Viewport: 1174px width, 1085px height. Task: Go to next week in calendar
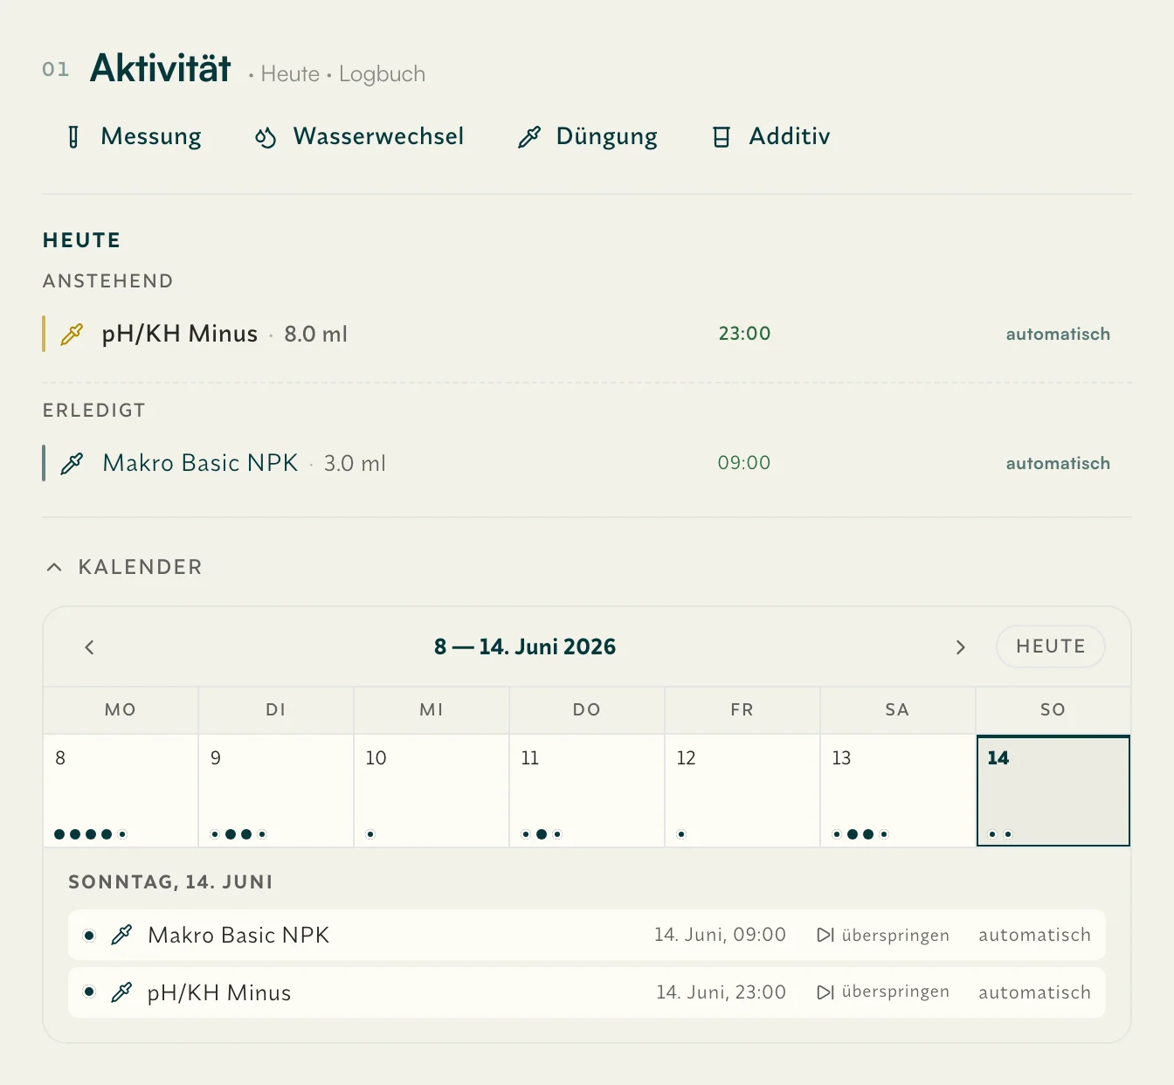pos(961,647)
